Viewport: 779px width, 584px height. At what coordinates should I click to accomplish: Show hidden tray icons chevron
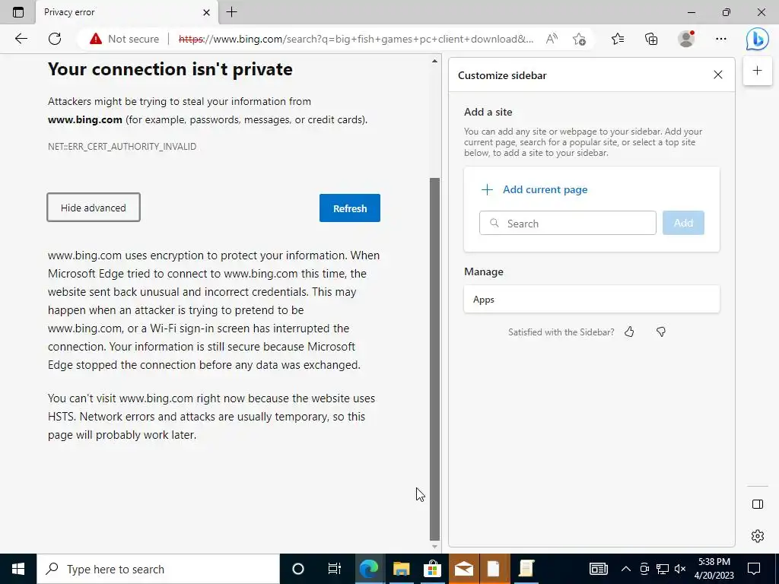(x=626, y=569)
